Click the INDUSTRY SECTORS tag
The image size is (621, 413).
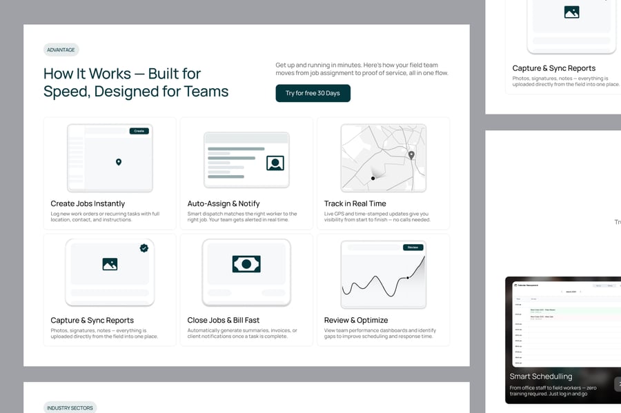point(70,407)
